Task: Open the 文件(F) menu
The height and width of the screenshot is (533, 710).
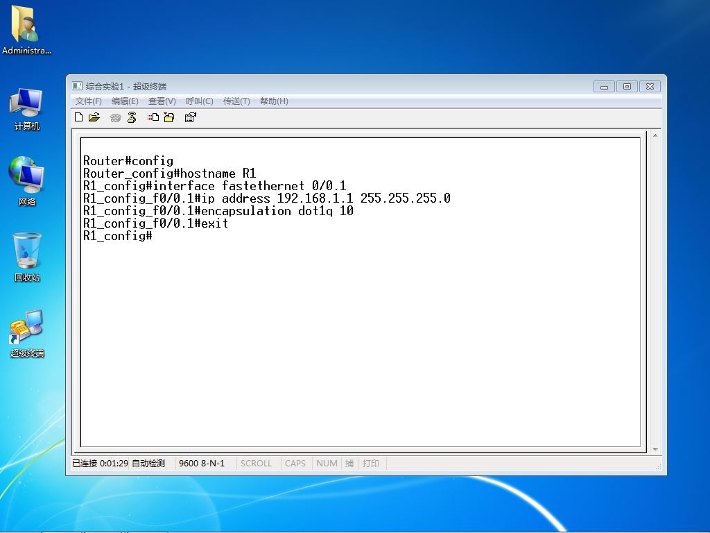Action: 88,101
